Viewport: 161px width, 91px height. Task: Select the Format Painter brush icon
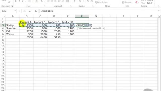(9, 2)
